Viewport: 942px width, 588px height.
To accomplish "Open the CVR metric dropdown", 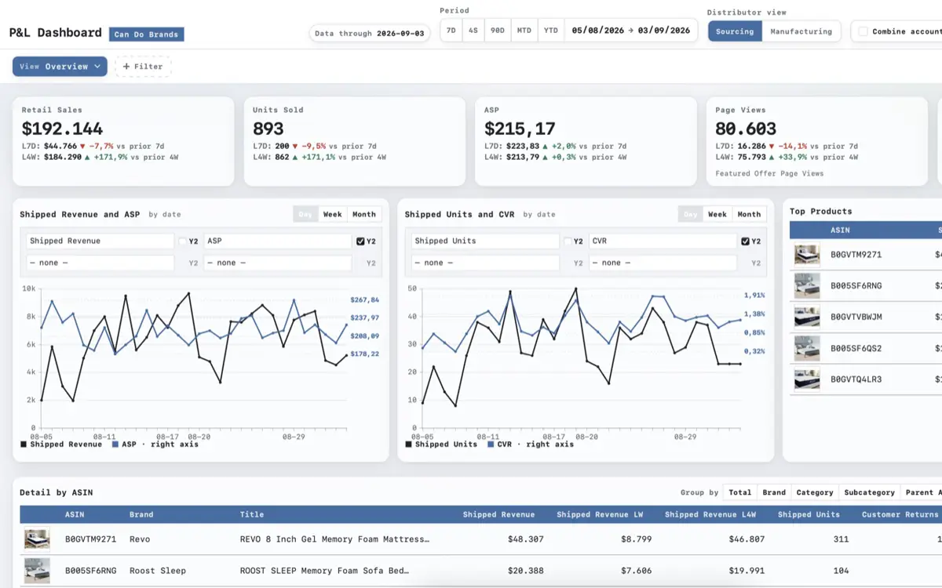I will click(663, 241).
